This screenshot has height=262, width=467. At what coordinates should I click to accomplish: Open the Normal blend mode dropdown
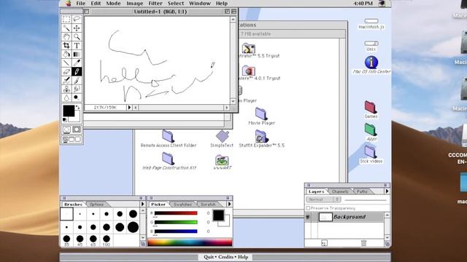pos(323,199)
